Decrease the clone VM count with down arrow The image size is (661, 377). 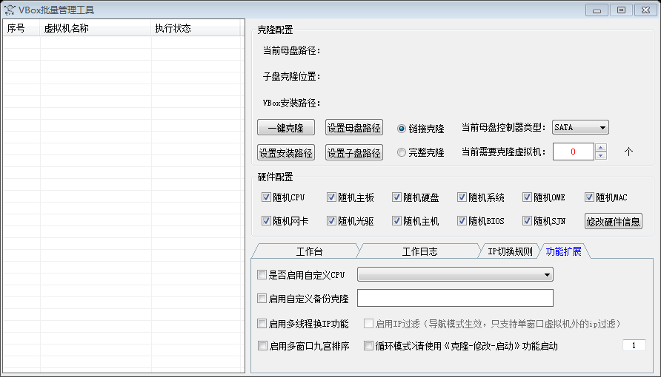tap(601, 155)
